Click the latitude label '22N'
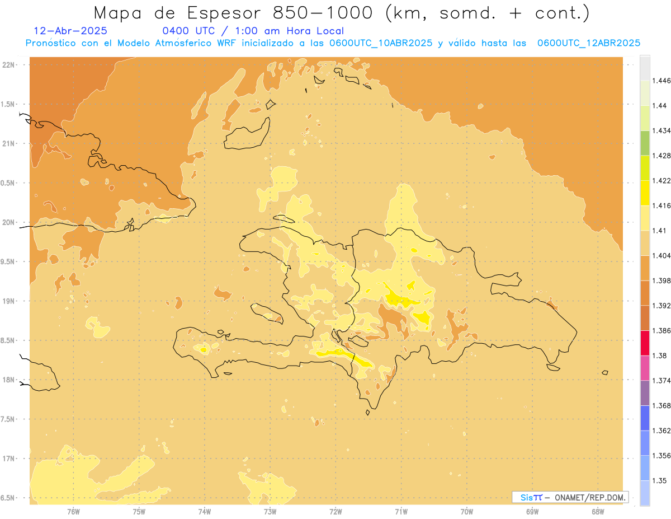This screenshot has height=519, width=671. pyautogui.click(x=10, y=65)
